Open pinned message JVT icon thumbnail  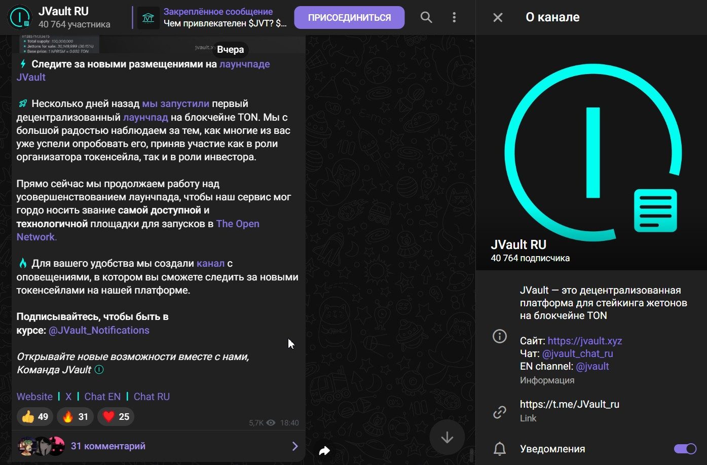(148, 18)
